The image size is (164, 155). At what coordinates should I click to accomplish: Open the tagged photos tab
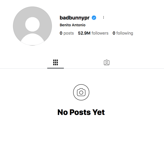[107, 62]
